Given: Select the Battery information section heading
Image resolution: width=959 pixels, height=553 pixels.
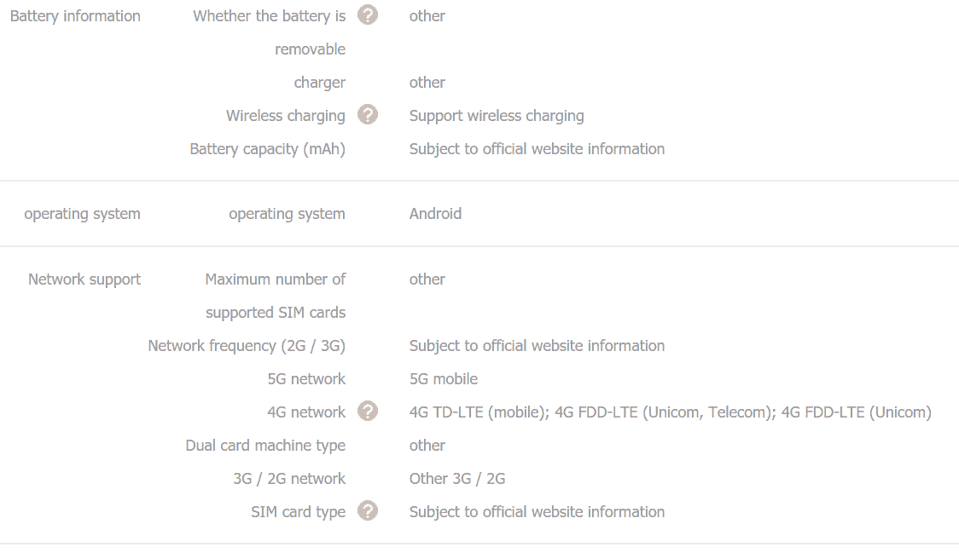Looking at the screenshot, I should coord(75,16).
